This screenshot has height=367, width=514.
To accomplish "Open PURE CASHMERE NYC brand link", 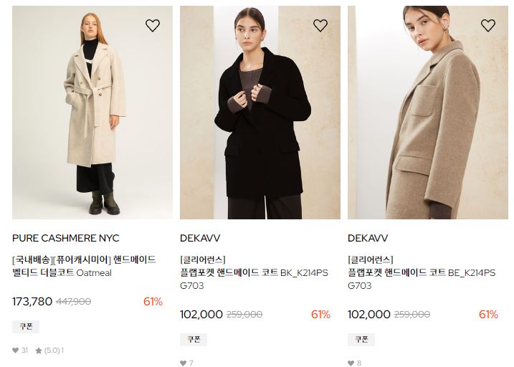I will click(x=65, y=238).
